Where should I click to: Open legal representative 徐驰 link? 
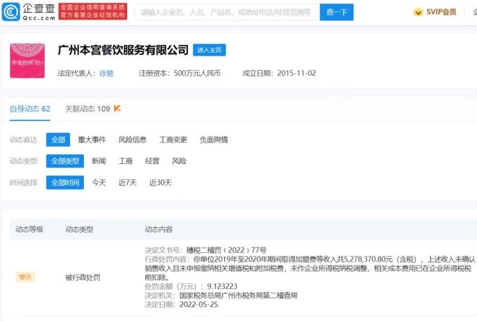pos(106,74)
